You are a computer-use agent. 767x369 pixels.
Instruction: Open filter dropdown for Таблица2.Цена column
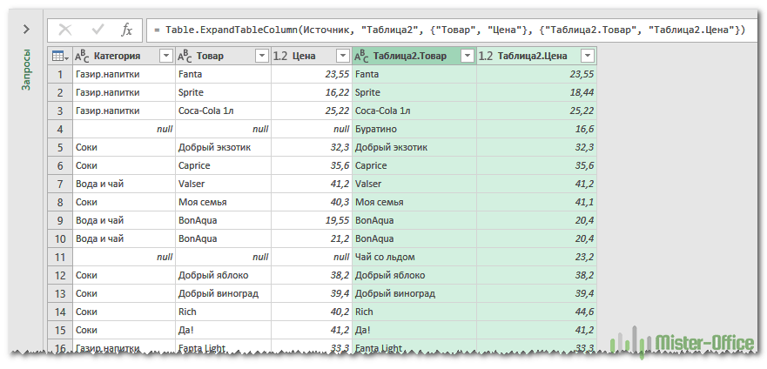(x=588, y=56)
